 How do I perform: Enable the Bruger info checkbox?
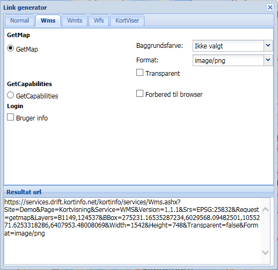[10, 117]
